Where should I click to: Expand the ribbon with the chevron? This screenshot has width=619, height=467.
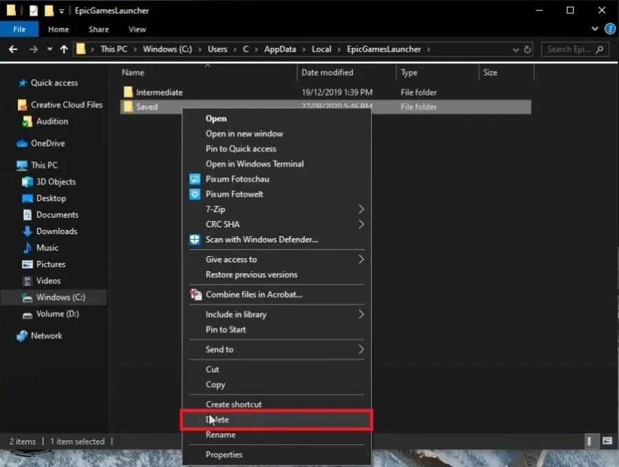pyautogui.click(x=594, y=29)
